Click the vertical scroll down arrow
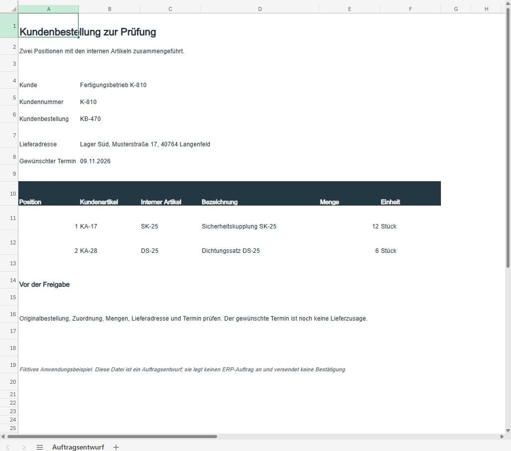 click(x=508, y=431)
